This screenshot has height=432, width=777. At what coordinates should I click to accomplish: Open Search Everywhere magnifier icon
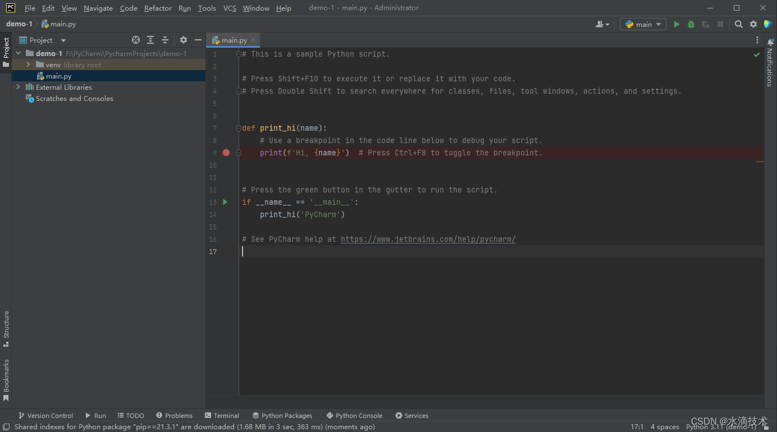click(739, 24)
